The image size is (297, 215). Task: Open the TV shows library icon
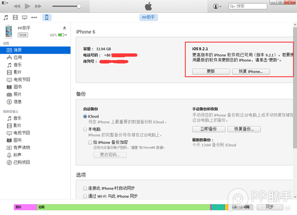click(24, 18)
